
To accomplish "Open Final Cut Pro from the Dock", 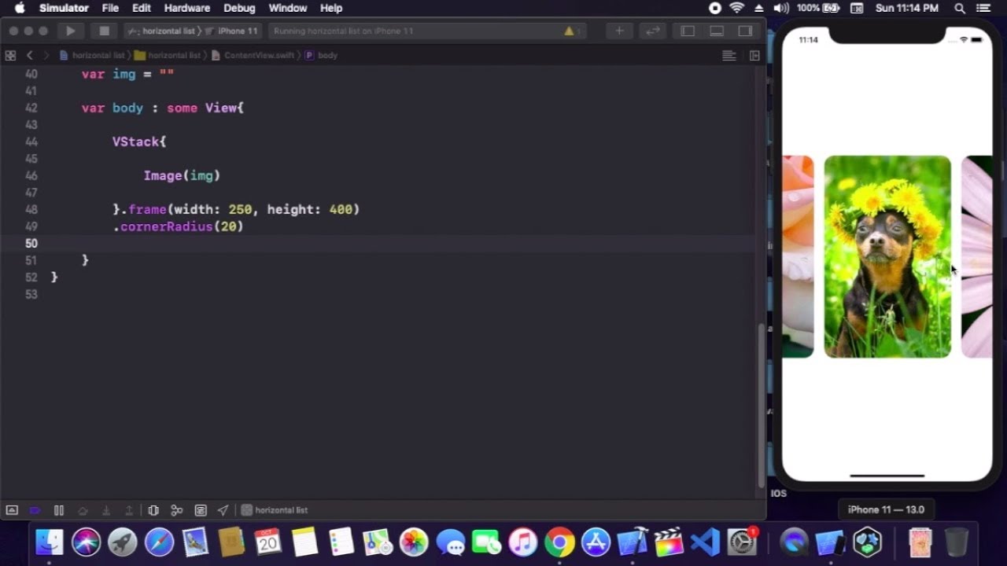I will (x=669, y=542).
